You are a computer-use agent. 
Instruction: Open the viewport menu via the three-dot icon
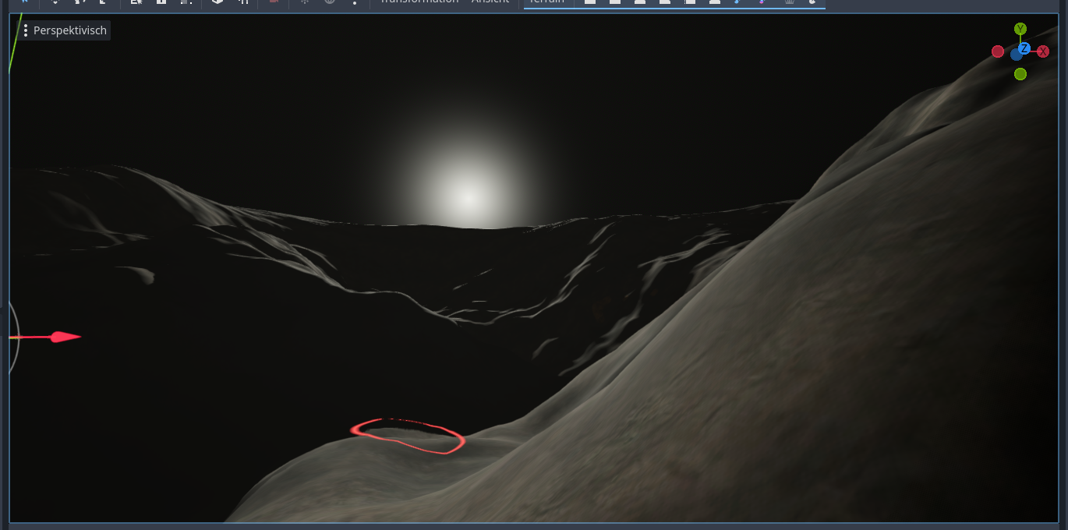(26, 30)
